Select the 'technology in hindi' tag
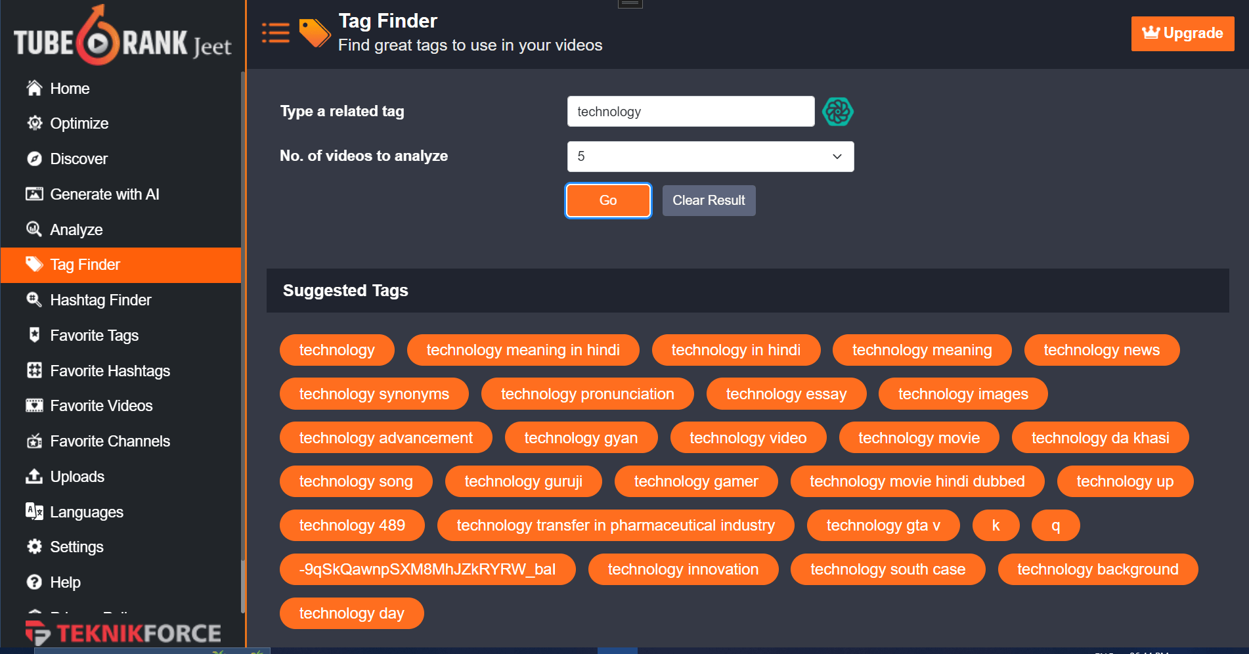 pos(735,350)
